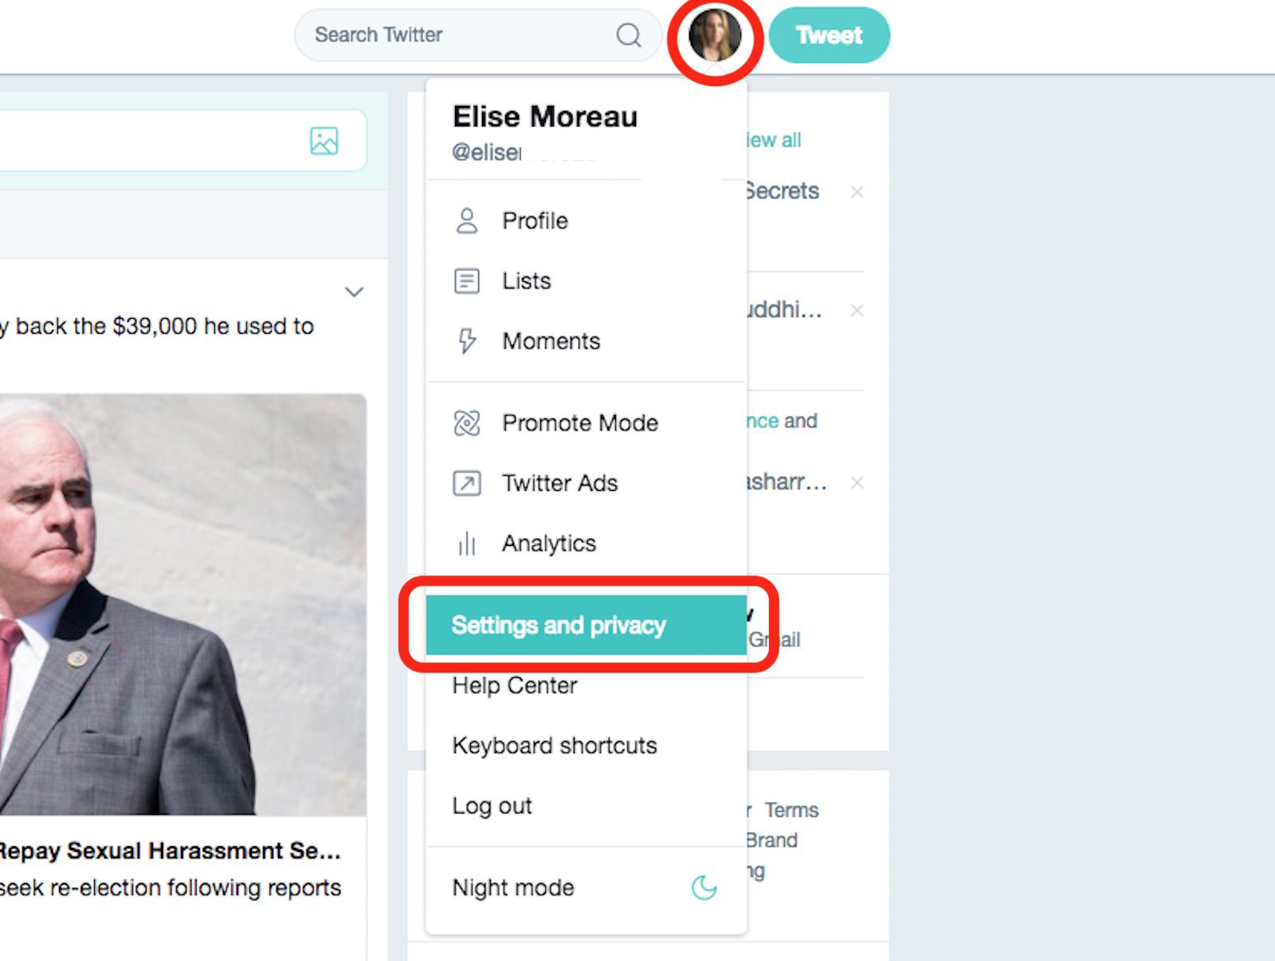Click the Lists icon
The width and height of the screenshot is (1275, 961).
tap(467, 281)
